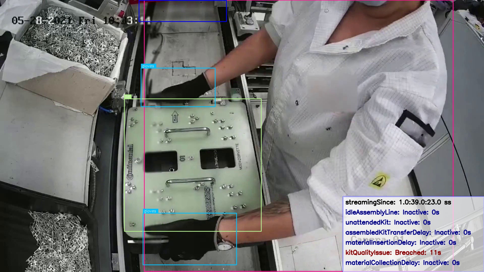Click the '01' number on the lid
484x272 pixels.
183,159
